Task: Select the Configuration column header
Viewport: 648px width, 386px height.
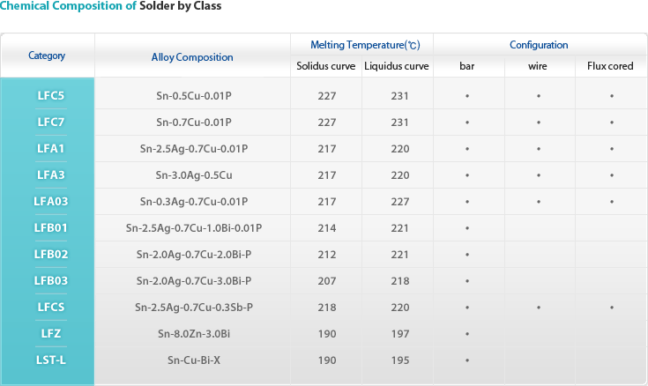Action: pyautogui.click(x=539, y=45)
